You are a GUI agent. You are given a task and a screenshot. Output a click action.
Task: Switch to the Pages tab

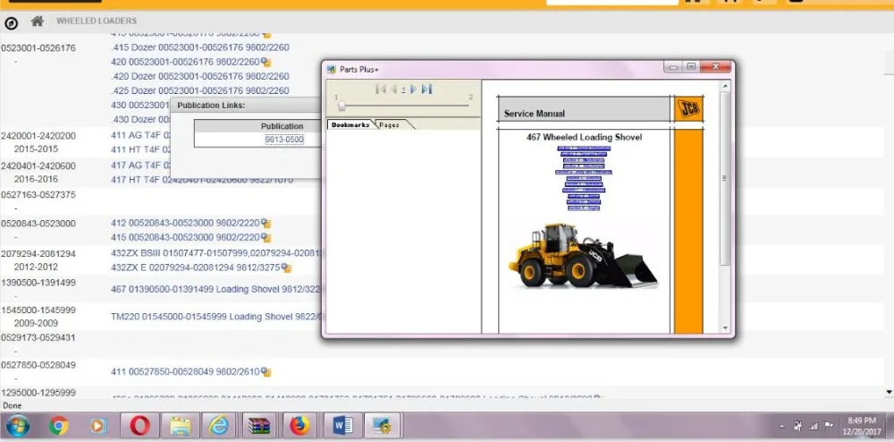point(390,124)
